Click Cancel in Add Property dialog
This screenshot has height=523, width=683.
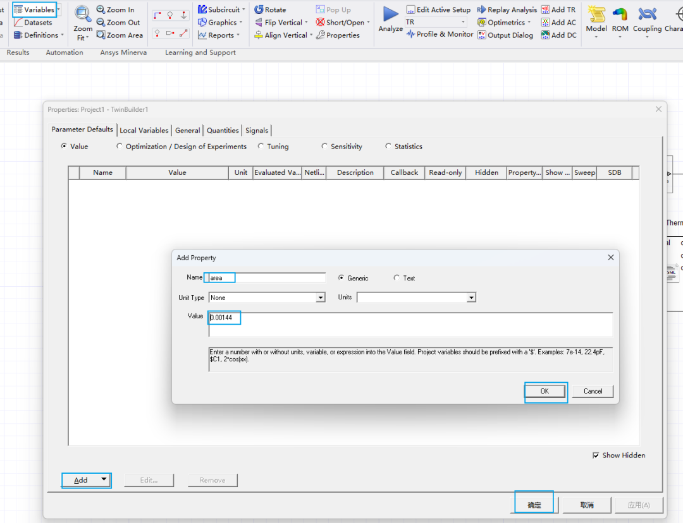tap(593, 391)
